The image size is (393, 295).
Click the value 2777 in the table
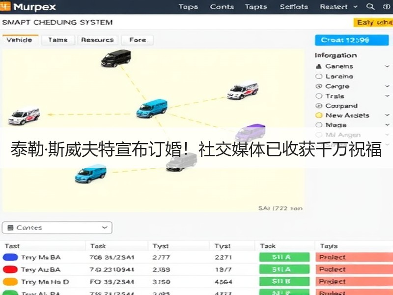(161, 257)
